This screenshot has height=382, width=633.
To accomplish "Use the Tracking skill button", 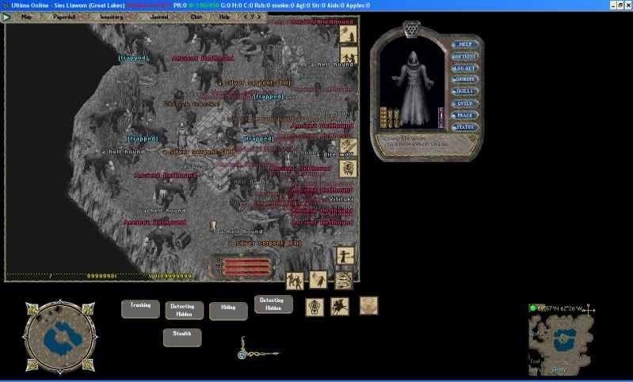I will click(140, 309).
